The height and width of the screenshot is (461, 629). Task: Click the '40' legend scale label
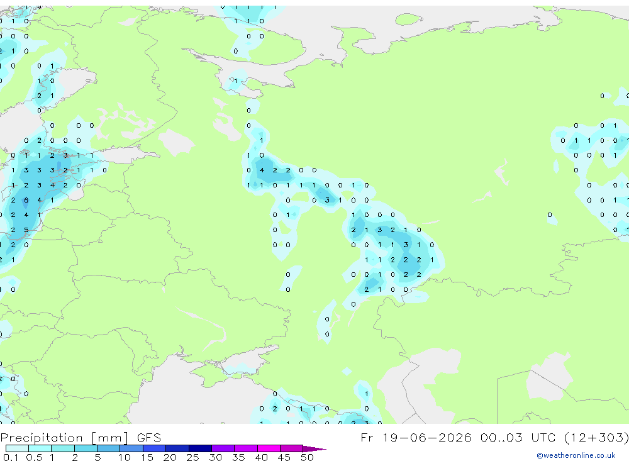[262, 457]
